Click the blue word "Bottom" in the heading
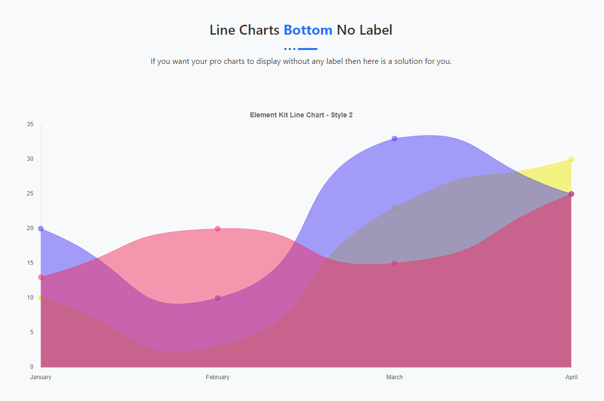Screen dimensions: 604x401 308,30
